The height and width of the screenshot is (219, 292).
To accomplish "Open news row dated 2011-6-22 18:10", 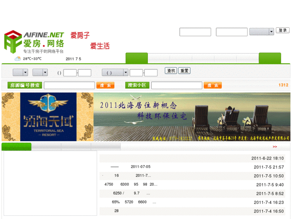I will 192,158.
